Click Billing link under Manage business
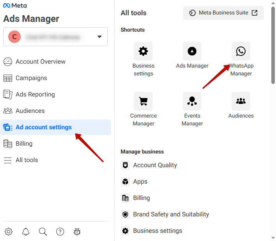 click(142, 198)
